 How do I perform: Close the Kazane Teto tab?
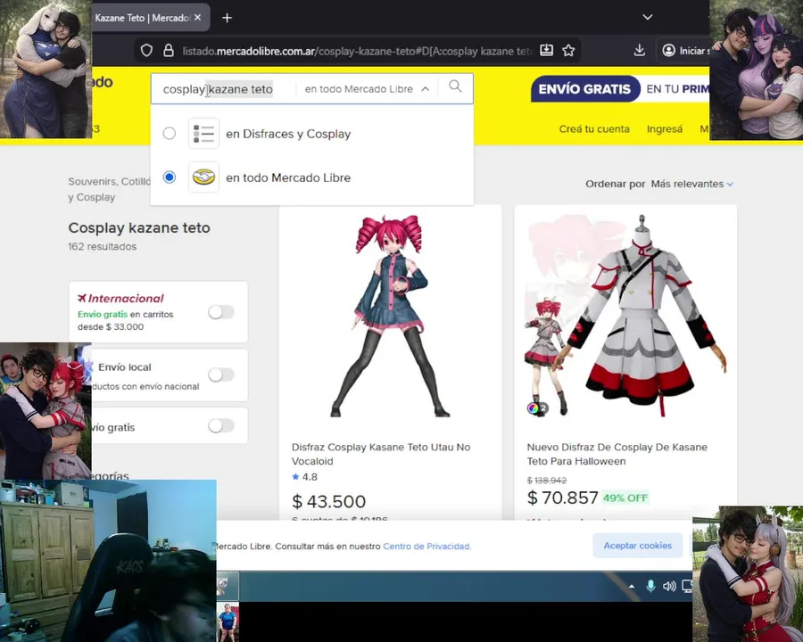(x=198, y=18)
